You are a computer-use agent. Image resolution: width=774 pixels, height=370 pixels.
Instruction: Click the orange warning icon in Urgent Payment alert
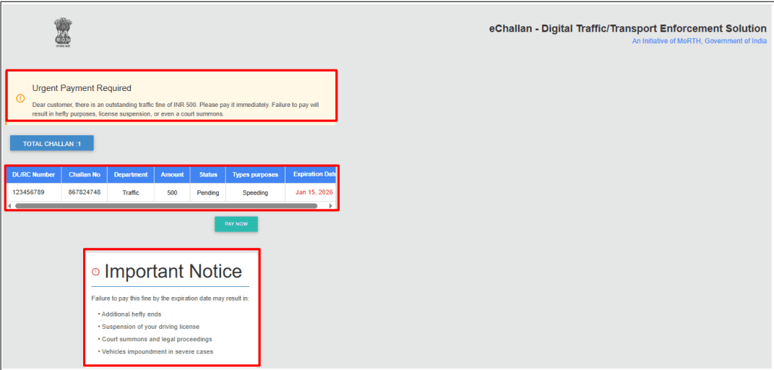coord(20,98)
